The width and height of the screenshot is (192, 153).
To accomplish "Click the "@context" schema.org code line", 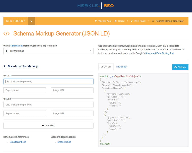I will 121,82.
